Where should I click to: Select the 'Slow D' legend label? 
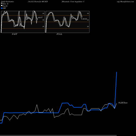point(5,4)
